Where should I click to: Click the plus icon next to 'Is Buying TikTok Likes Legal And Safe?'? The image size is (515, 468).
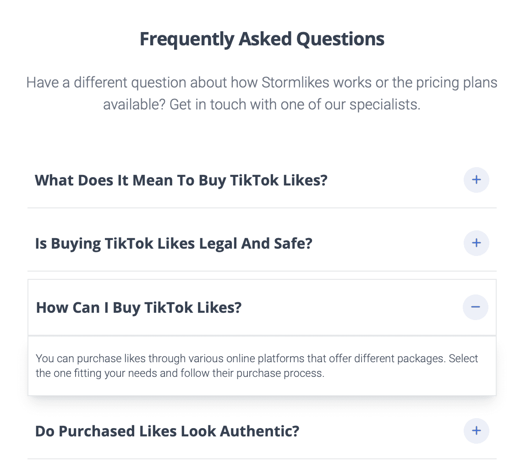[x=476, y=243]
